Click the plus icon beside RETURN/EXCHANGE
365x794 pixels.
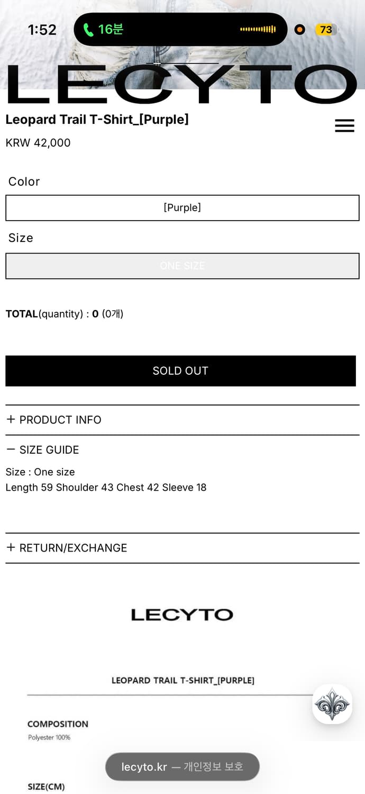11,547
